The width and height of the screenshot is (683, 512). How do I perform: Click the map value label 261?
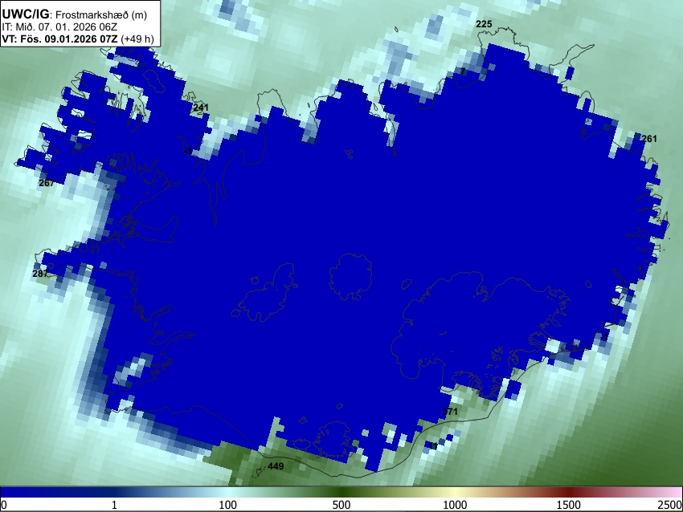[649, 139]
